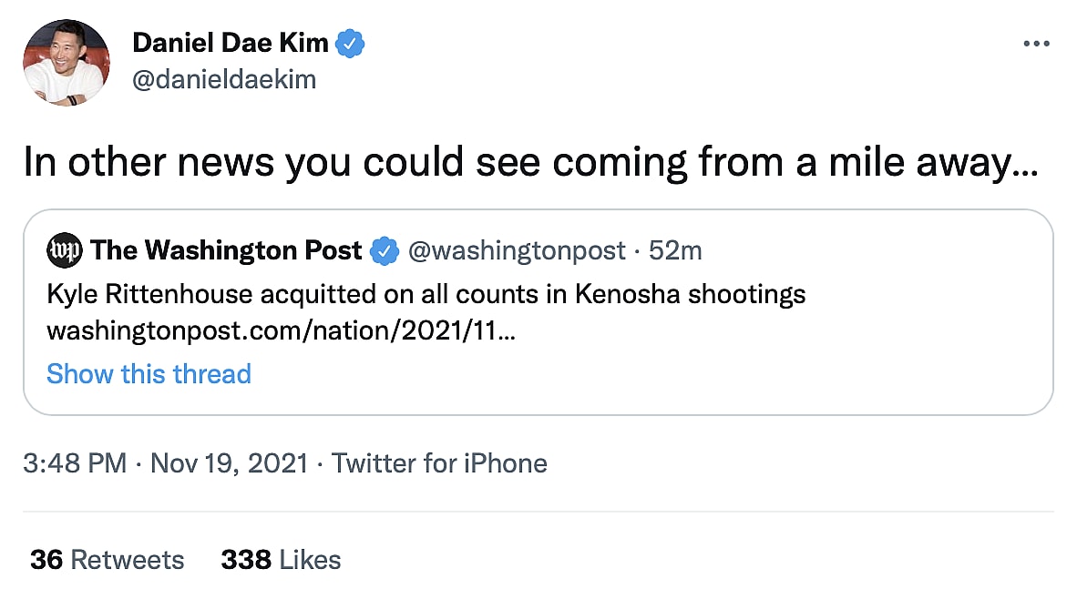Open The Washington Post account name

click(226, 250)
